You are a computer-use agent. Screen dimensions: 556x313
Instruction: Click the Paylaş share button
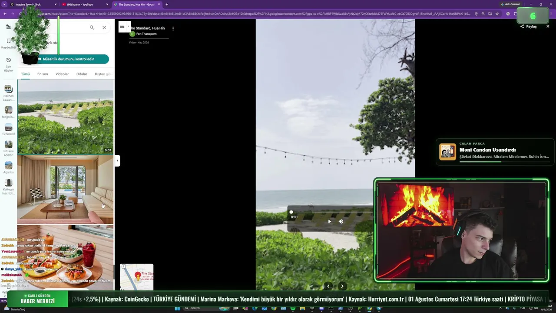[529, 27]
